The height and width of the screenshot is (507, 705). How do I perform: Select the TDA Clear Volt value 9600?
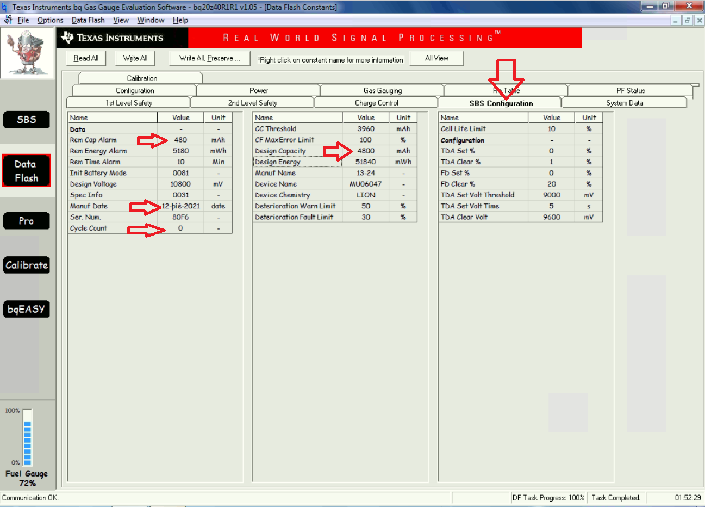click(551, 217)
